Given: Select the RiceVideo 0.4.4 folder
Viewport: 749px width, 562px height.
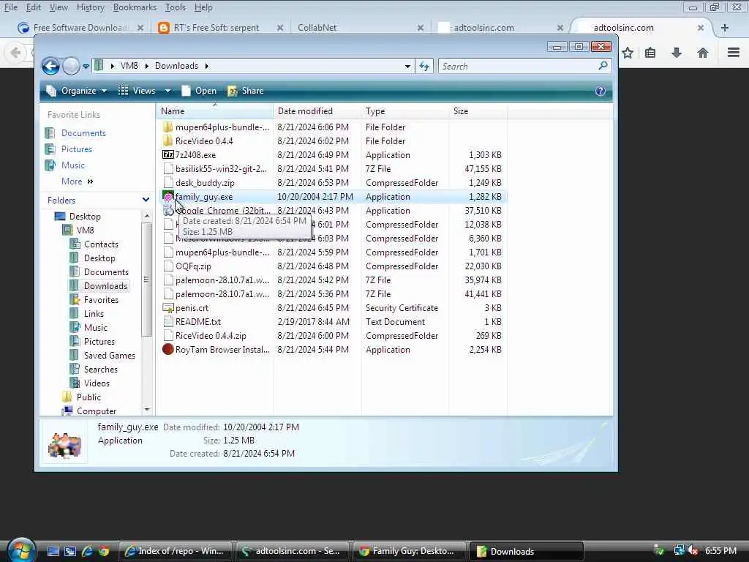Looking at the screenshot, I should point(204,141).
